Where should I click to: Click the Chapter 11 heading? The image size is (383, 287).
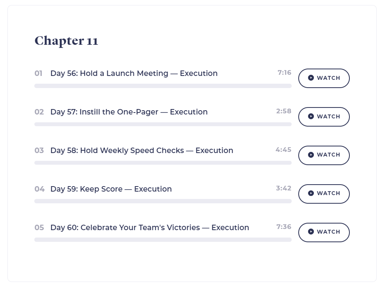(66, 40)
